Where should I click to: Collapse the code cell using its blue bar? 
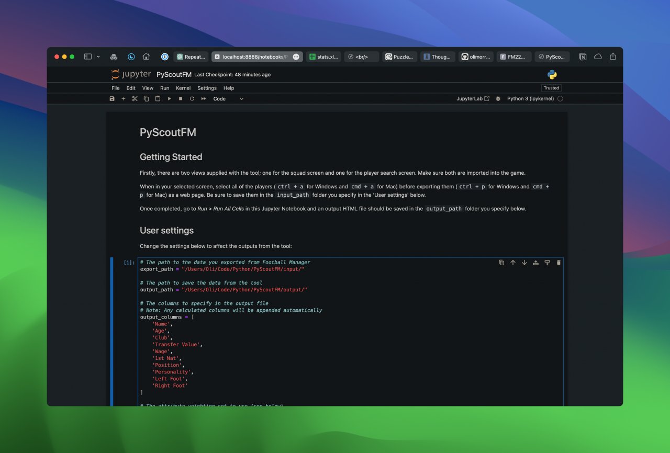(x=111, y=331)
